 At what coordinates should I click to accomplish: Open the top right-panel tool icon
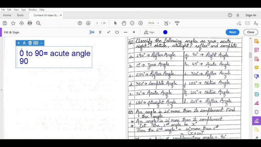(257, 41)
